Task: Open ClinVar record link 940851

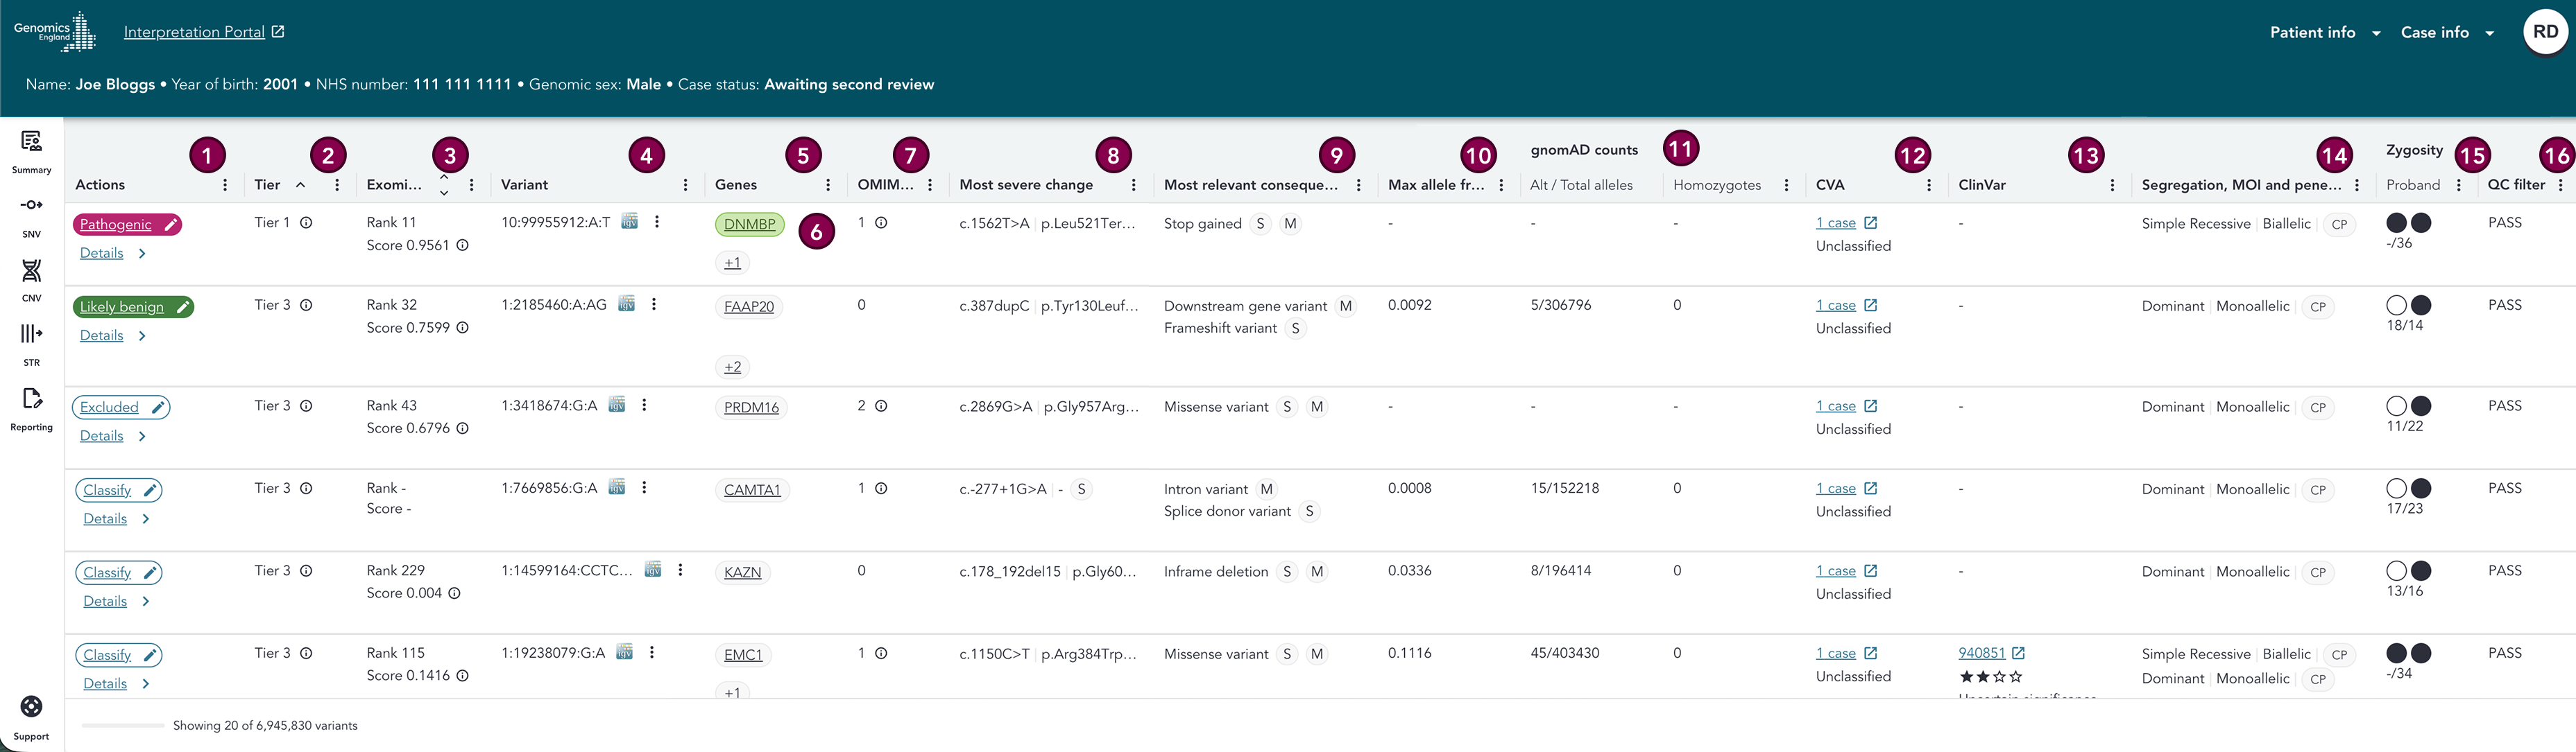Action: pos(1981,653)
